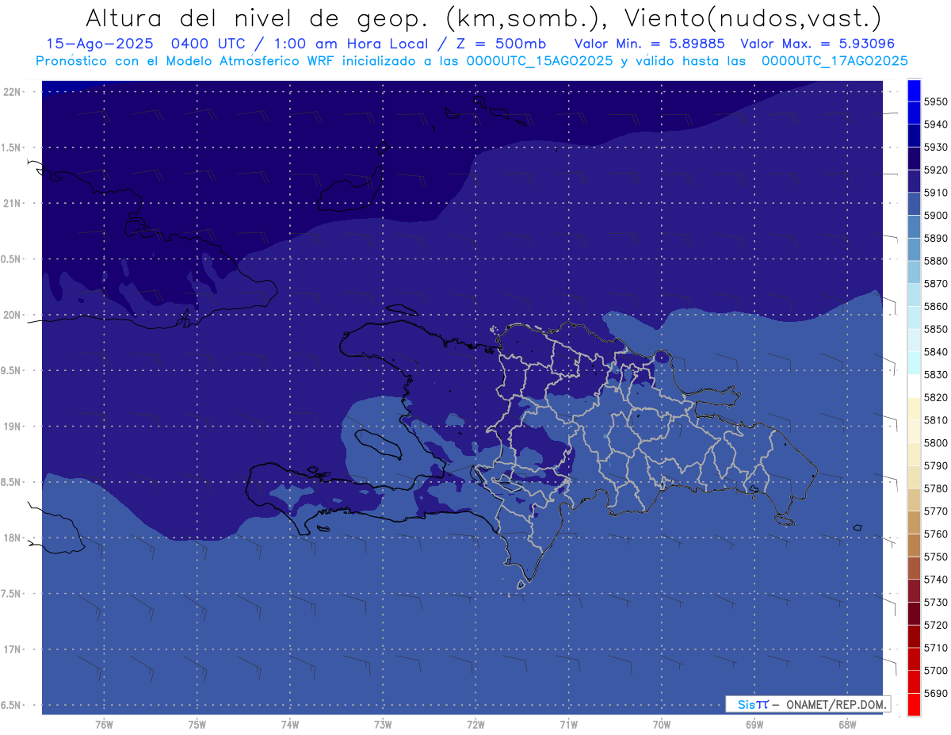Image resolution: width=951 pixels, height=735 pixels.
Task: Click the '5820' legend value
Action: coord(935,397)
